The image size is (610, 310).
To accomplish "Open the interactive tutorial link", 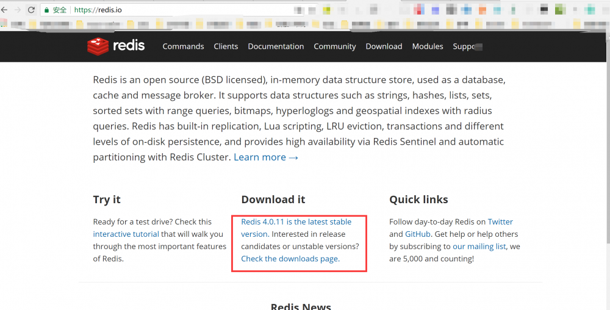I will 126,234.
